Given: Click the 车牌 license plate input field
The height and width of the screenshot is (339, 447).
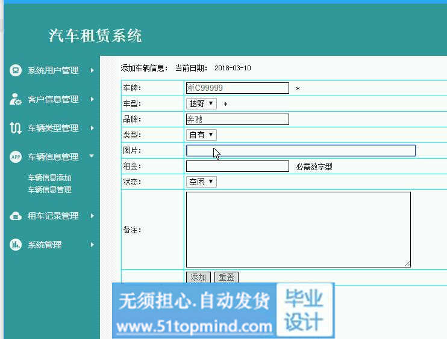Looking at the screenshot, I should pyautogui.click(x=237, y=88).
